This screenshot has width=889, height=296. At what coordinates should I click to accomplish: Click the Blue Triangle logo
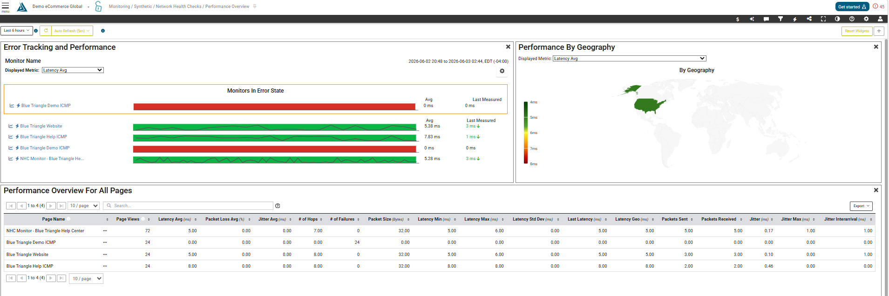click(x=22, y=7)
